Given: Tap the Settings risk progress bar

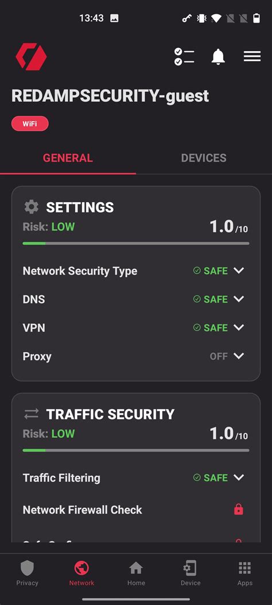Looking at the screenshot, I should (x=136, y=244).
